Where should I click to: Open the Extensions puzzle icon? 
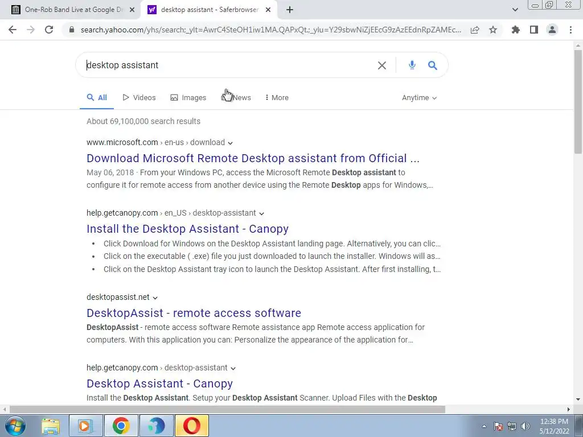[x=516, y=30]
